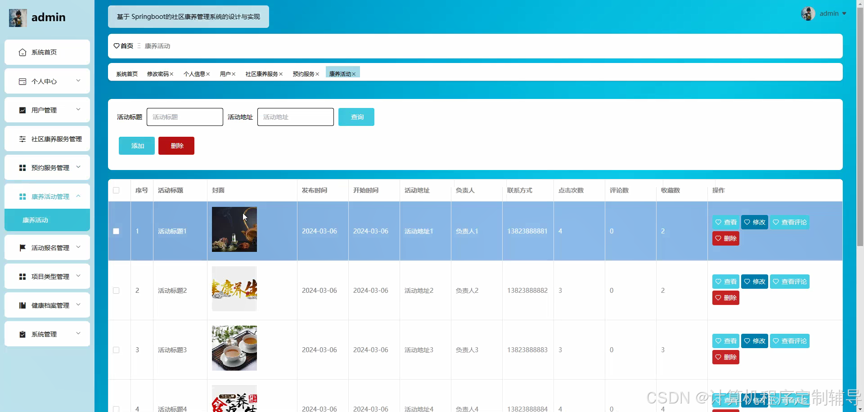Image resolution: width=864 pixels, height=412 pixels.
Task: Expand the 活动报名管理 menu chevron
Action: click(x=78, y=247)
